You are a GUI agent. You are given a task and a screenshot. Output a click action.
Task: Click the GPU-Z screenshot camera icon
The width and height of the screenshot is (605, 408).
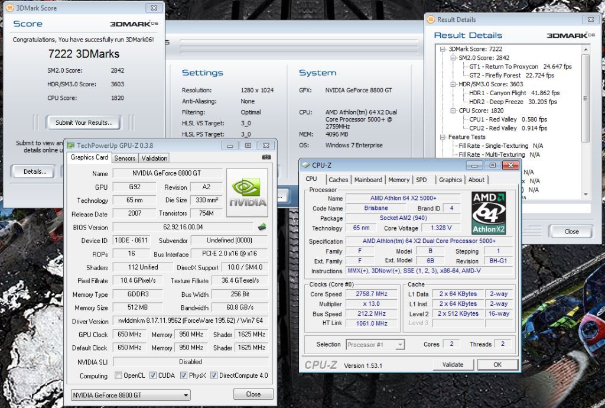(266, 157)
